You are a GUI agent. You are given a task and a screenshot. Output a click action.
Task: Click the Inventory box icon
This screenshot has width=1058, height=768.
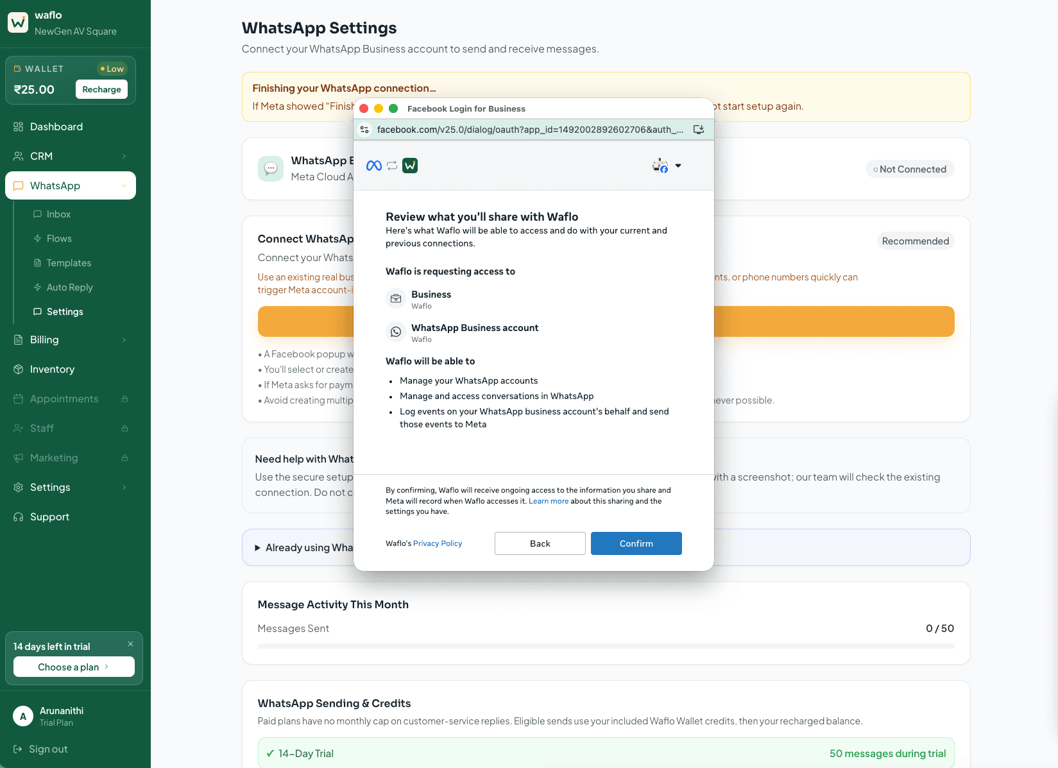point(19,369)
